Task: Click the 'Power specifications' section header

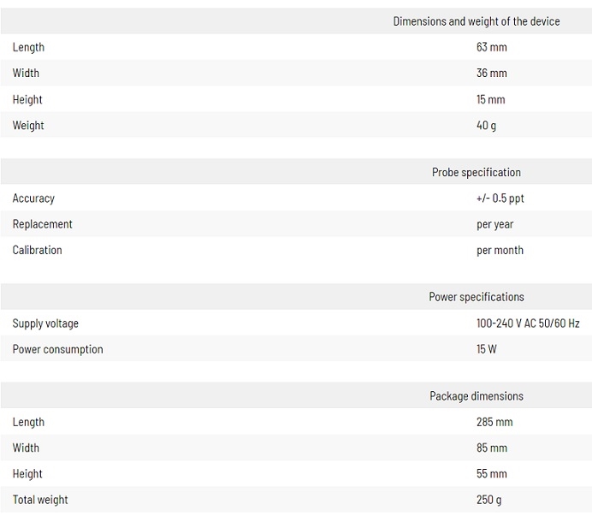Action: (x=477, y=297)
